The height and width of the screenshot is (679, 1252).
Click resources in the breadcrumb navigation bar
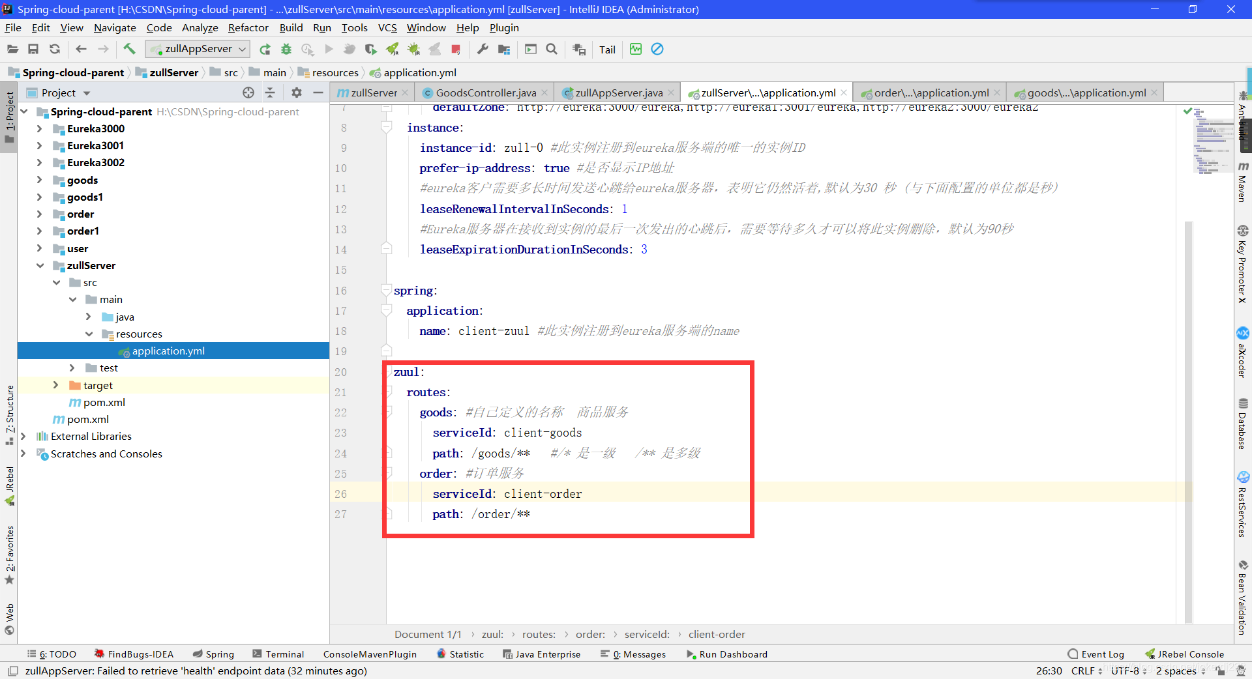pos(335,72)
